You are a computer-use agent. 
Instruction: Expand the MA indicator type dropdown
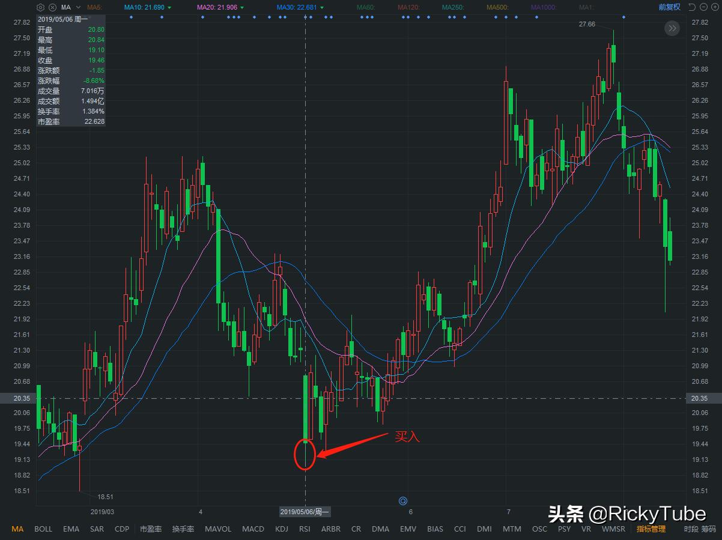78,7
